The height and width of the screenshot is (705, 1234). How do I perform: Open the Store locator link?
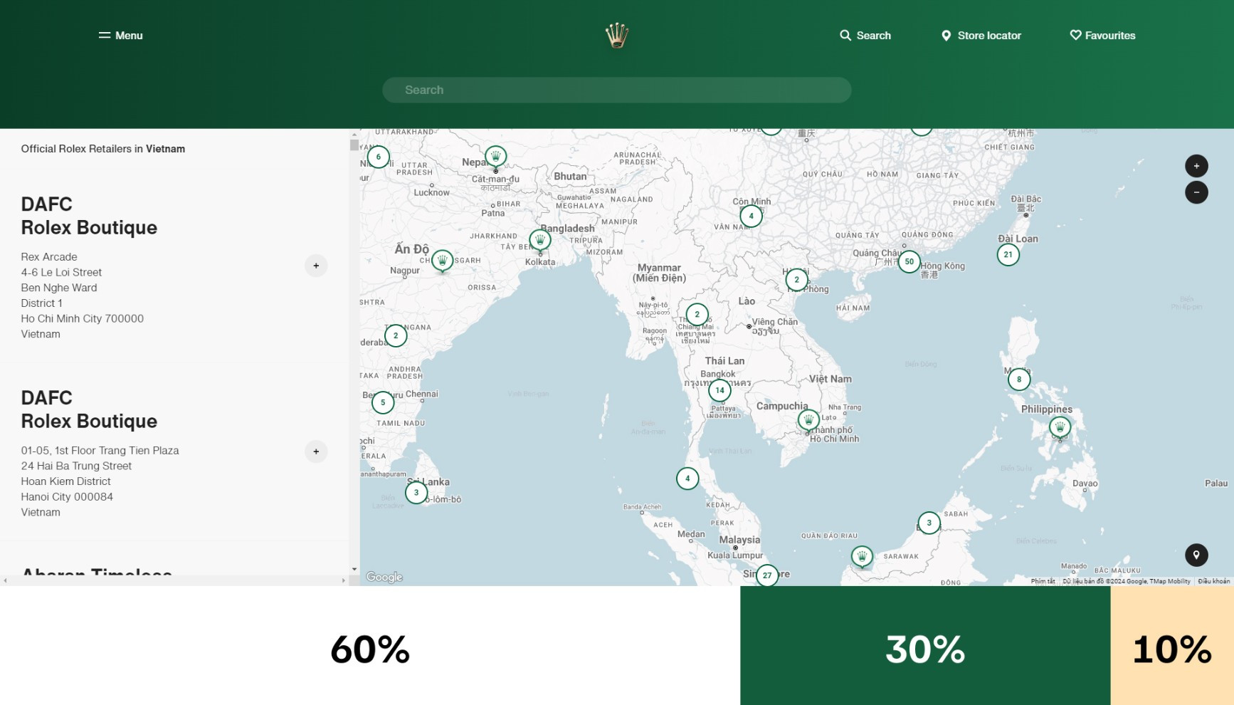(981, 36)
